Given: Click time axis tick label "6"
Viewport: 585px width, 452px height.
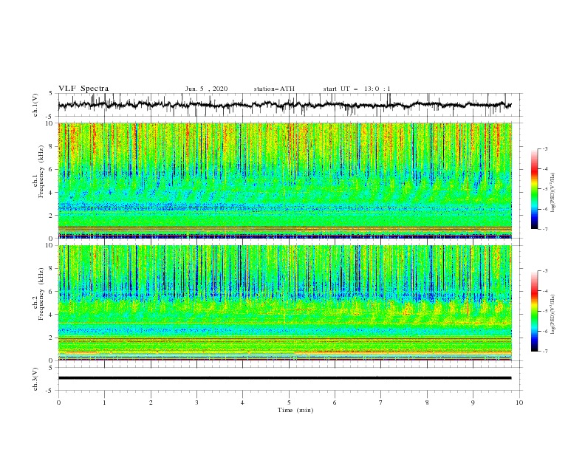Looking at the screenshot, I should [x=335, y=403].
